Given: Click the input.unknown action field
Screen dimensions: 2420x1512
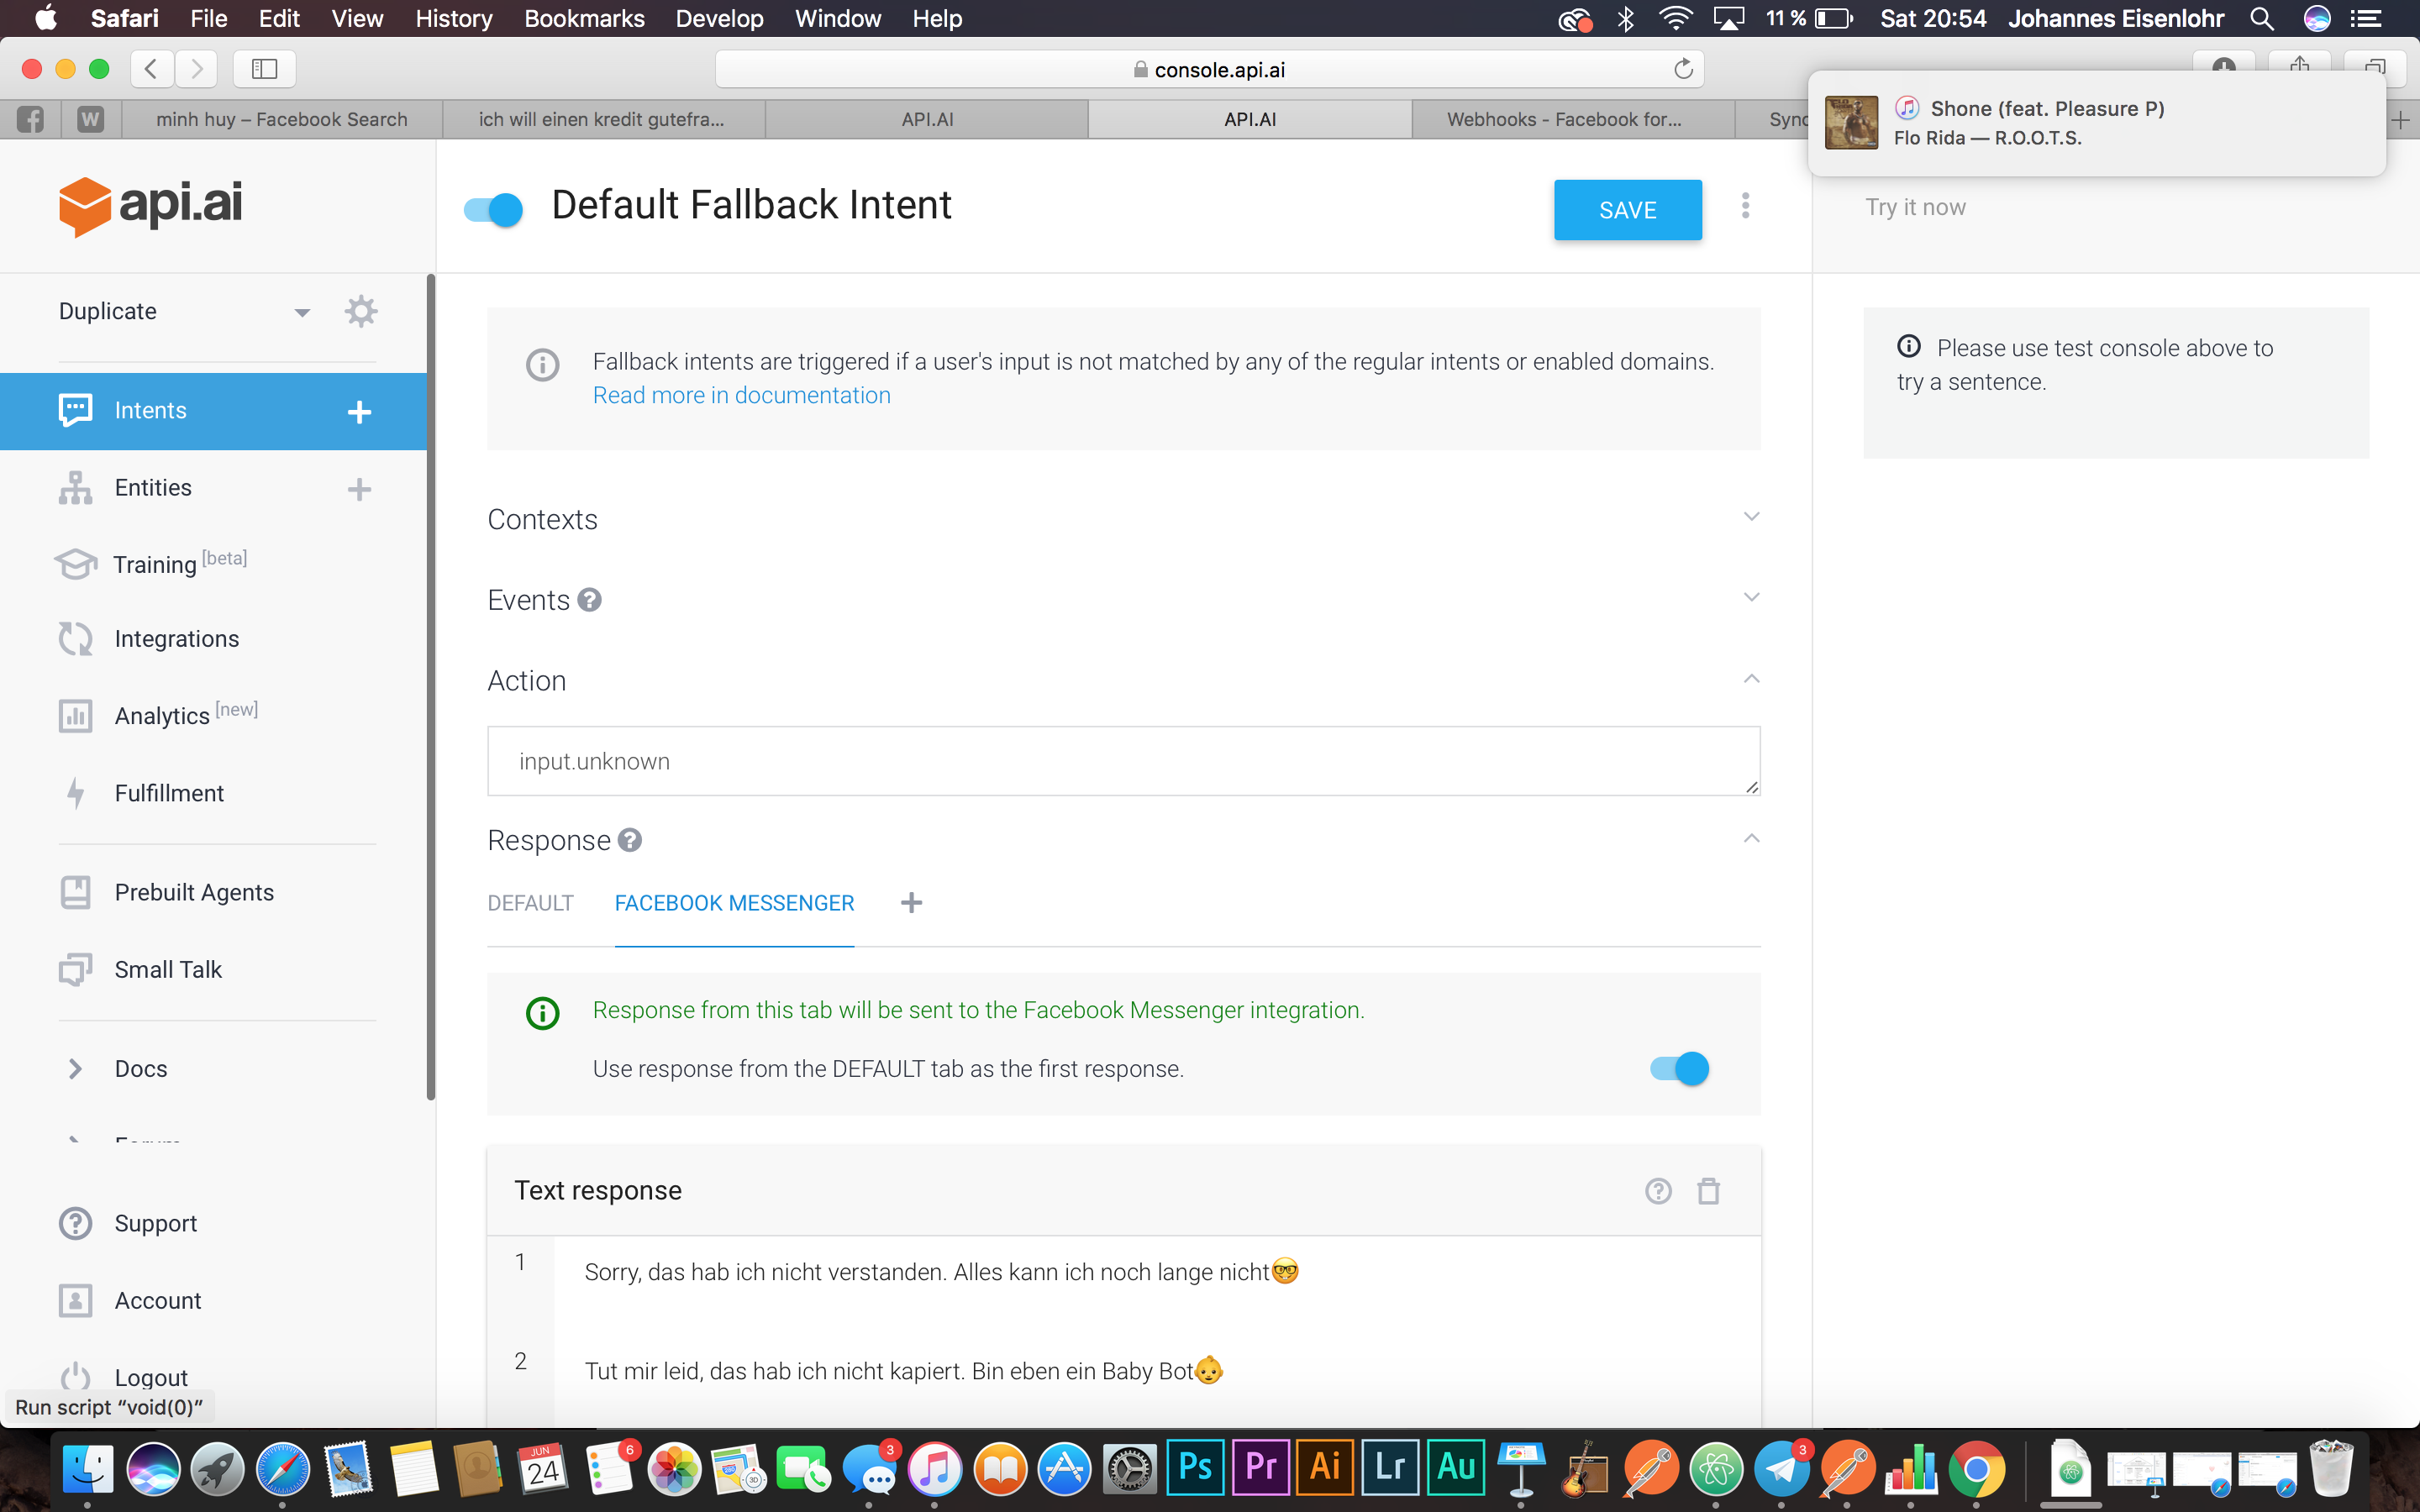Looking at the screenshot, I should click(1122, 761).
